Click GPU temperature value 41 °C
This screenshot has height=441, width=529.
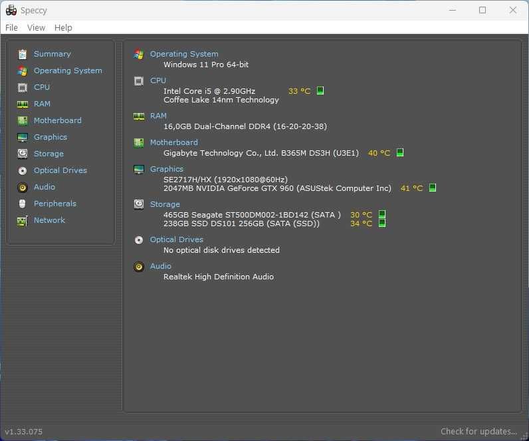point(411,188)
